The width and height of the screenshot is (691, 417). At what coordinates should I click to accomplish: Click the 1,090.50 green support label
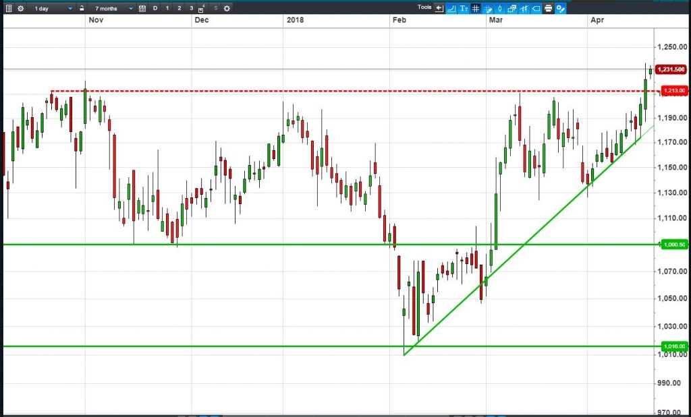(674, 245)
